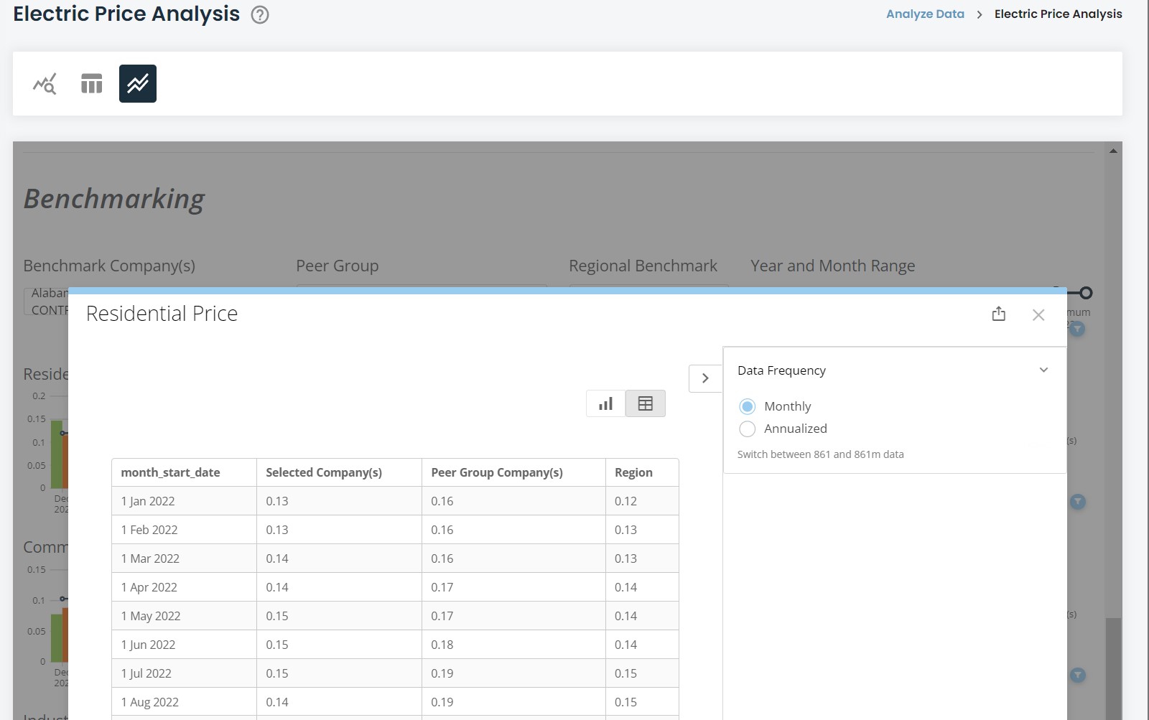Select the Monthly data frequency
The image size is (1149, 720).
pos(747,406)
